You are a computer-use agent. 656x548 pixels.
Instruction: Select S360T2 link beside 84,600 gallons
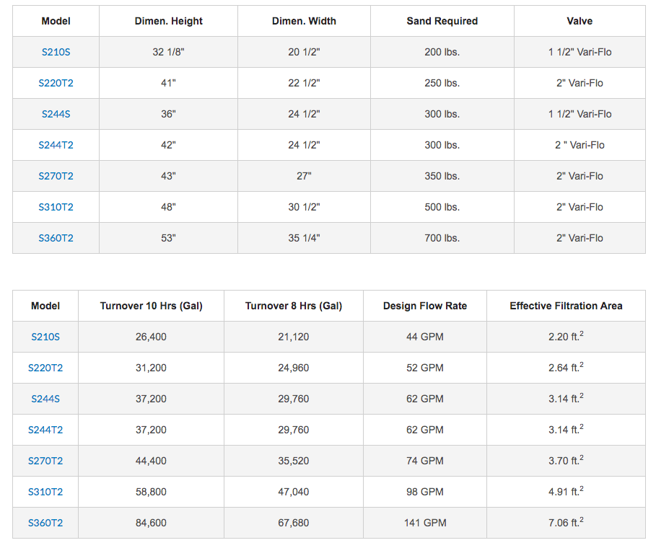pyautogui.click(x=45, y=523)
